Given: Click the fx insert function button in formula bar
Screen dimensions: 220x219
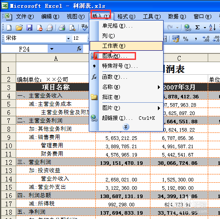Looking at the screenshot, I should point(79,49).
